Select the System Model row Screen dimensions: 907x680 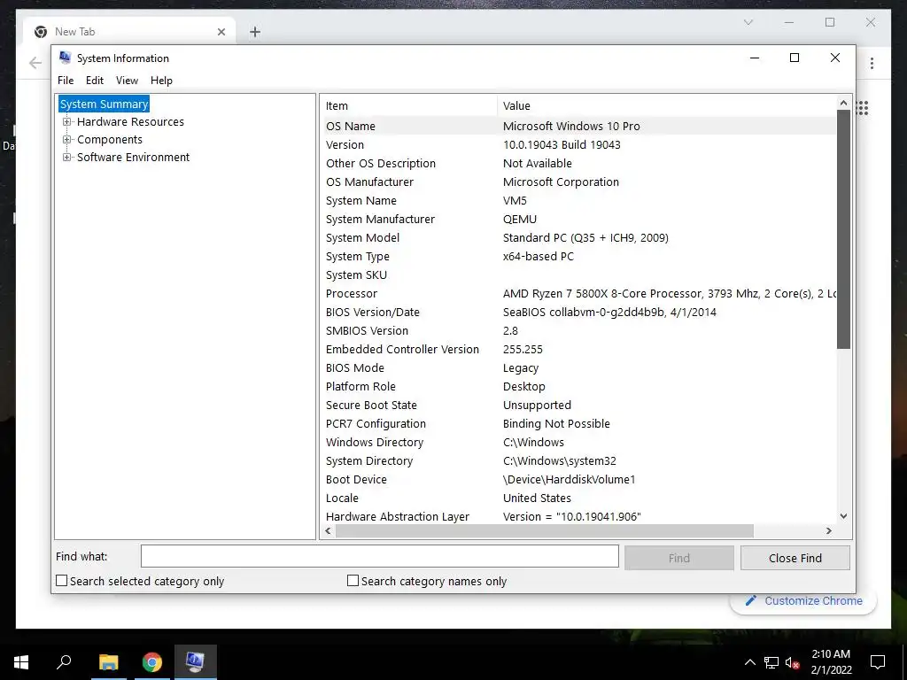click(579, 237)
